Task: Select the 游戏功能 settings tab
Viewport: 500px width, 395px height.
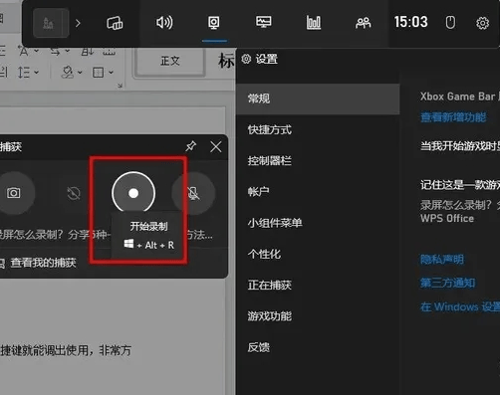Action: click(x=318, y=316)
